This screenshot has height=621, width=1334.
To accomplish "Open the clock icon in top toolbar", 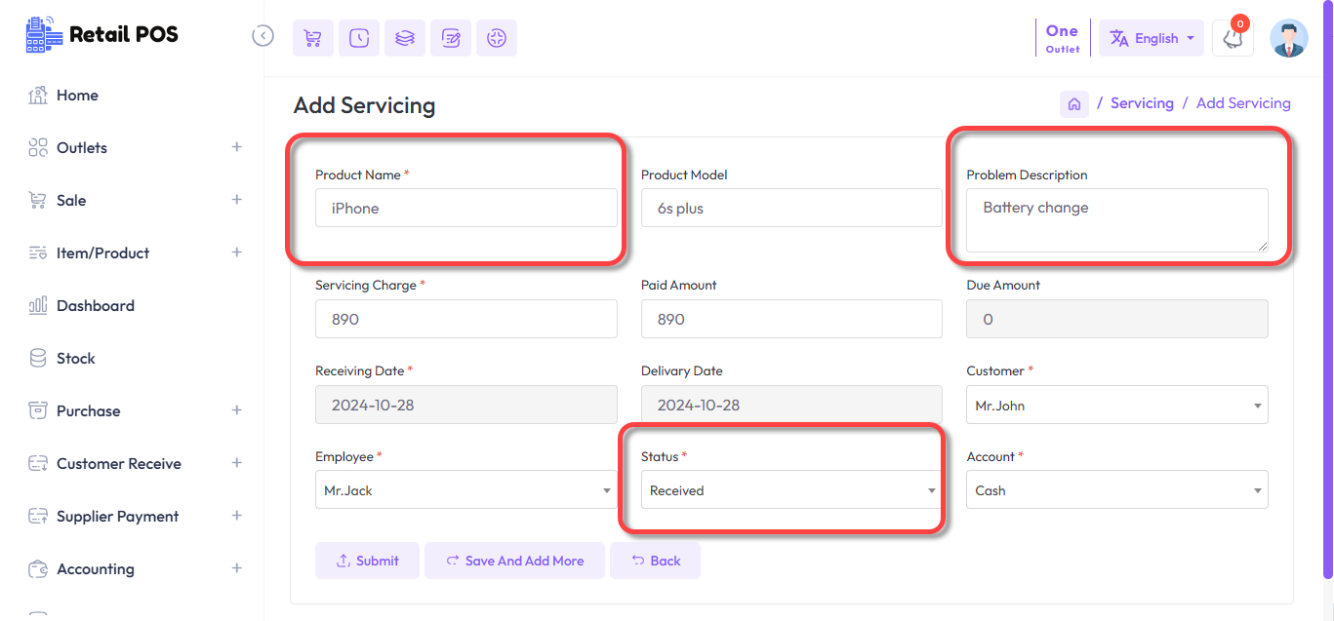I will [x=359, y=38].
